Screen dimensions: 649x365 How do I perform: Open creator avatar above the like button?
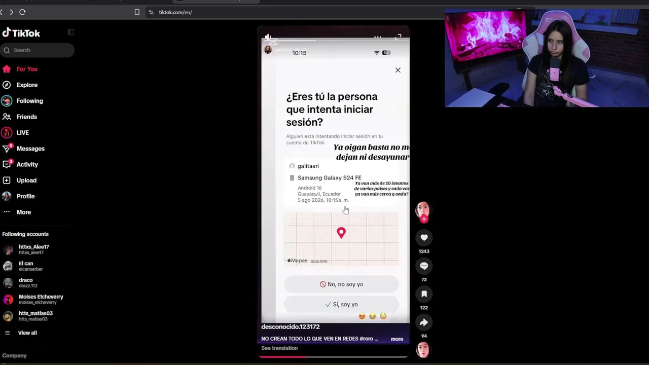coord(423,210)
